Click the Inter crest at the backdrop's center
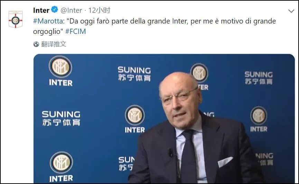 pyautogui.click(x=134, y=115)
